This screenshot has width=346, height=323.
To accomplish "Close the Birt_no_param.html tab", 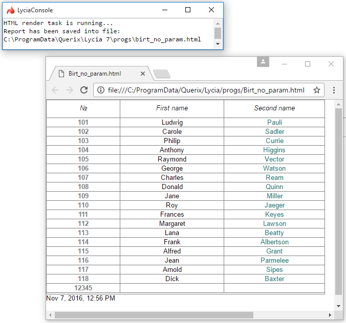I will coord(143,74).
